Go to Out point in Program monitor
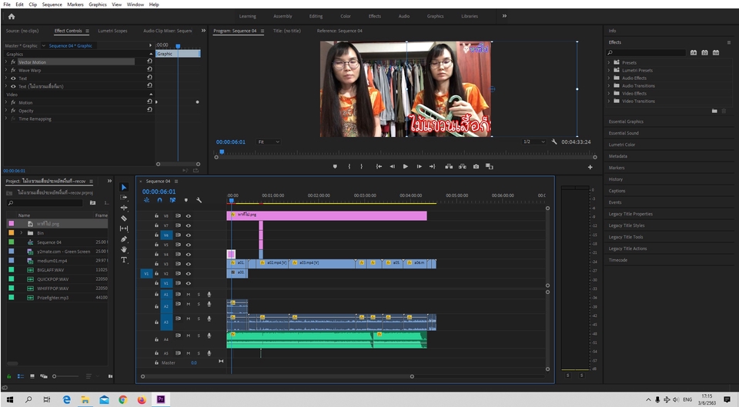 pyautogui.click(x=432, y=166)
